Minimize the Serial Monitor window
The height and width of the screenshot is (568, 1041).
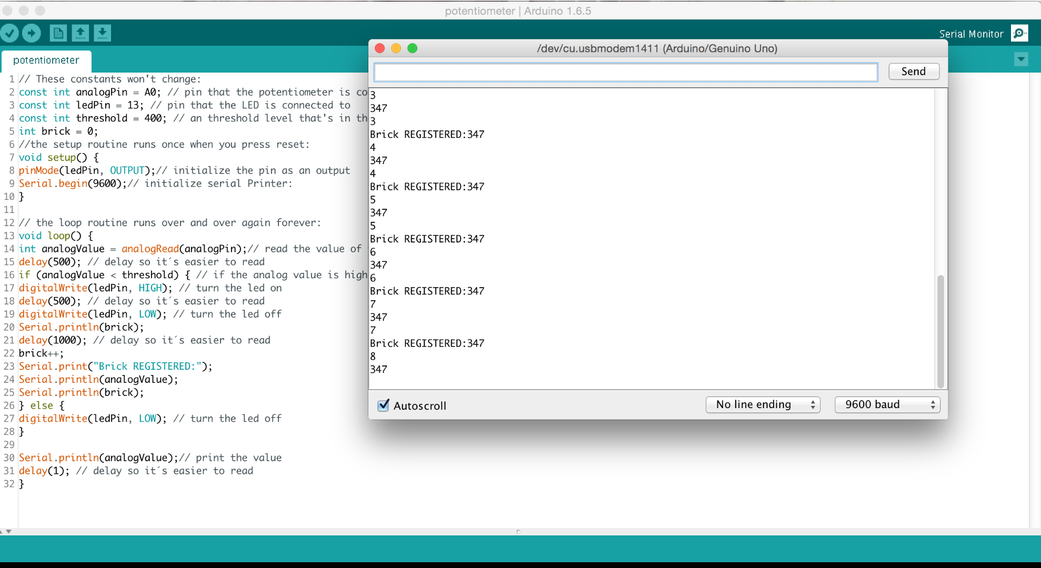pos(396,48)
